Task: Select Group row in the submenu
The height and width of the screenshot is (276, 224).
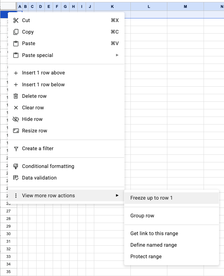Action: 142,216
